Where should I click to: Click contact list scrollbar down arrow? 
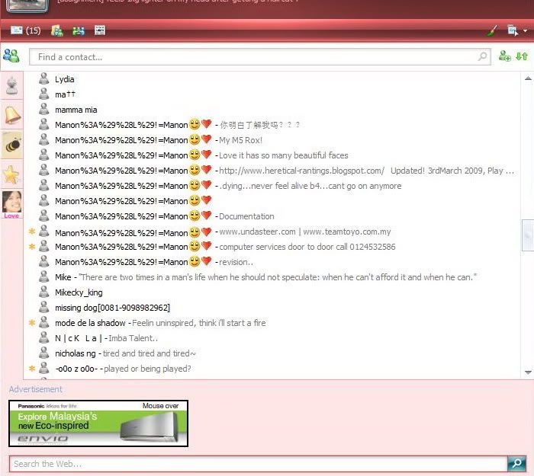528,372
